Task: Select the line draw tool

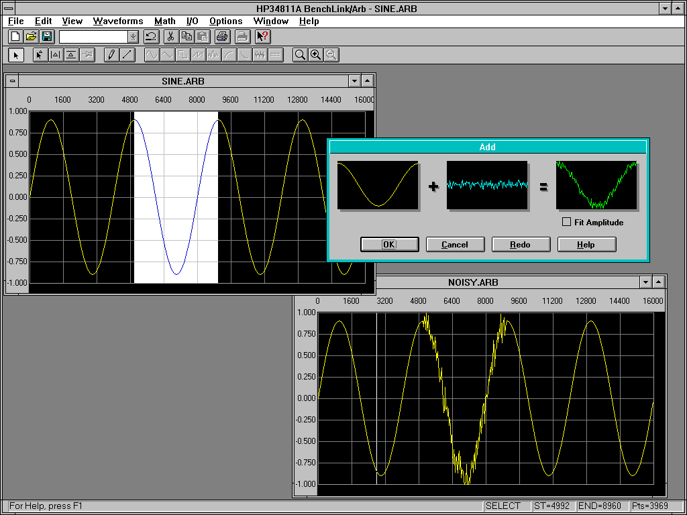Action: (127, 55)
